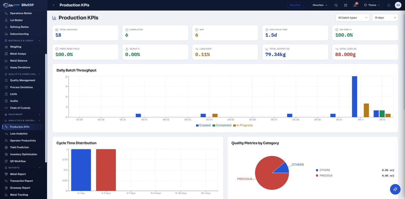Open Production KPIs in sidebar
This screenshot has height=199, width=405.
coord(23,127)
